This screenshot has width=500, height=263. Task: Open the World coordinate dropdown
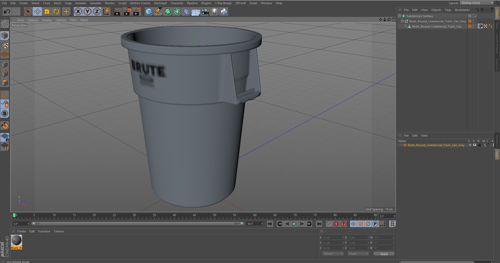tap(333, 254)
